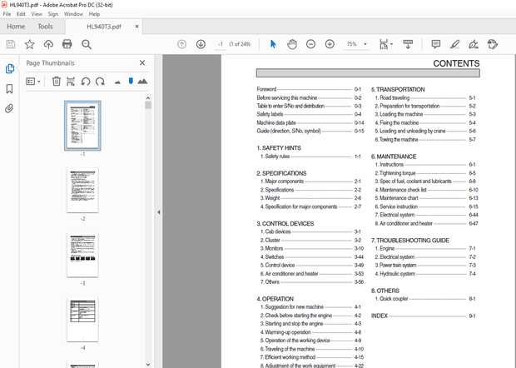The width and height of the screenshot is (516, 368).
Task: Select page -2 thumbnail
Action: 82,191
